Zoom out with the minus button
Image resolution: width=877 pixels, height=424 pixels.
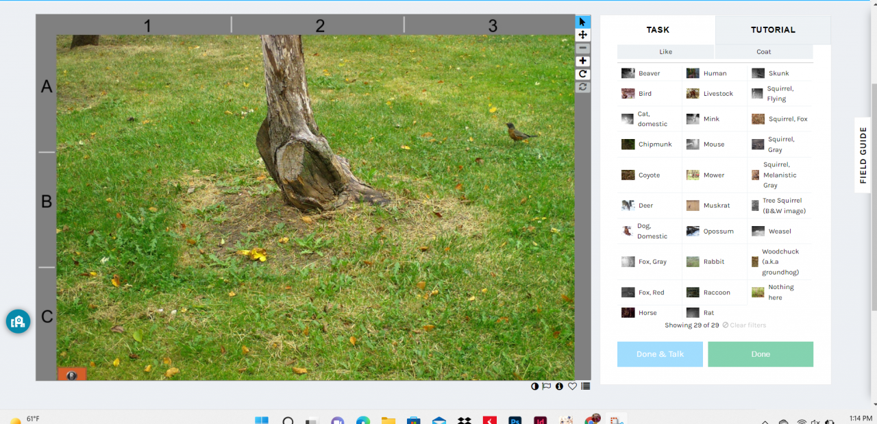click(x=582, y=48)
